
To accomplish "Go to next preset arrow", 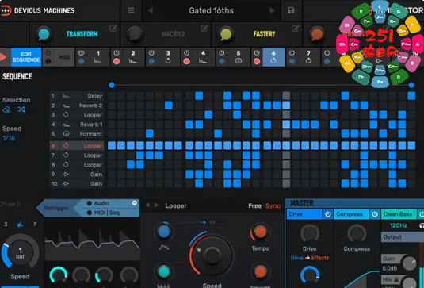I will click(x=273, y=10).
